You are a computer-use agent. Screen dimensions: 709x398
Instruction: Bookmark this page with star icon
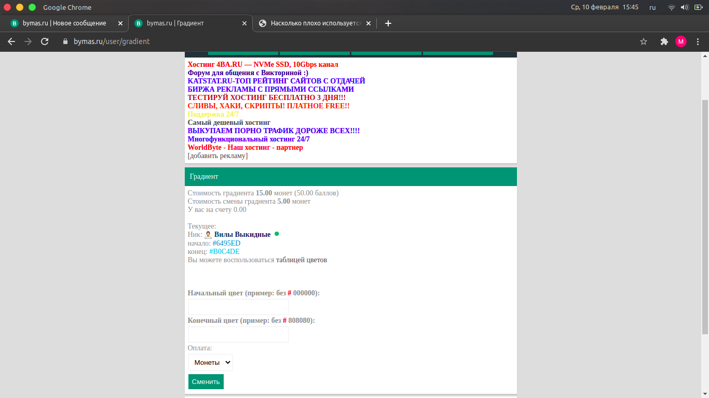pyautogui.click(x=644, y=41)
